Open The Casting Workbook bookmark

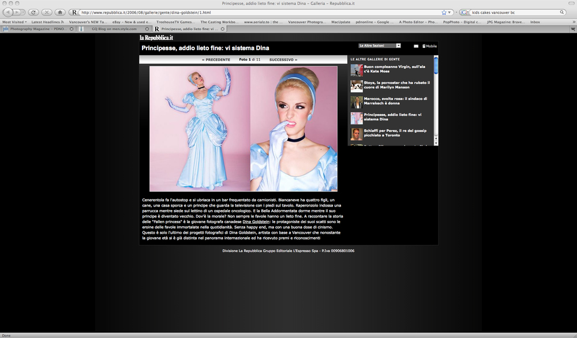[219, 22]
